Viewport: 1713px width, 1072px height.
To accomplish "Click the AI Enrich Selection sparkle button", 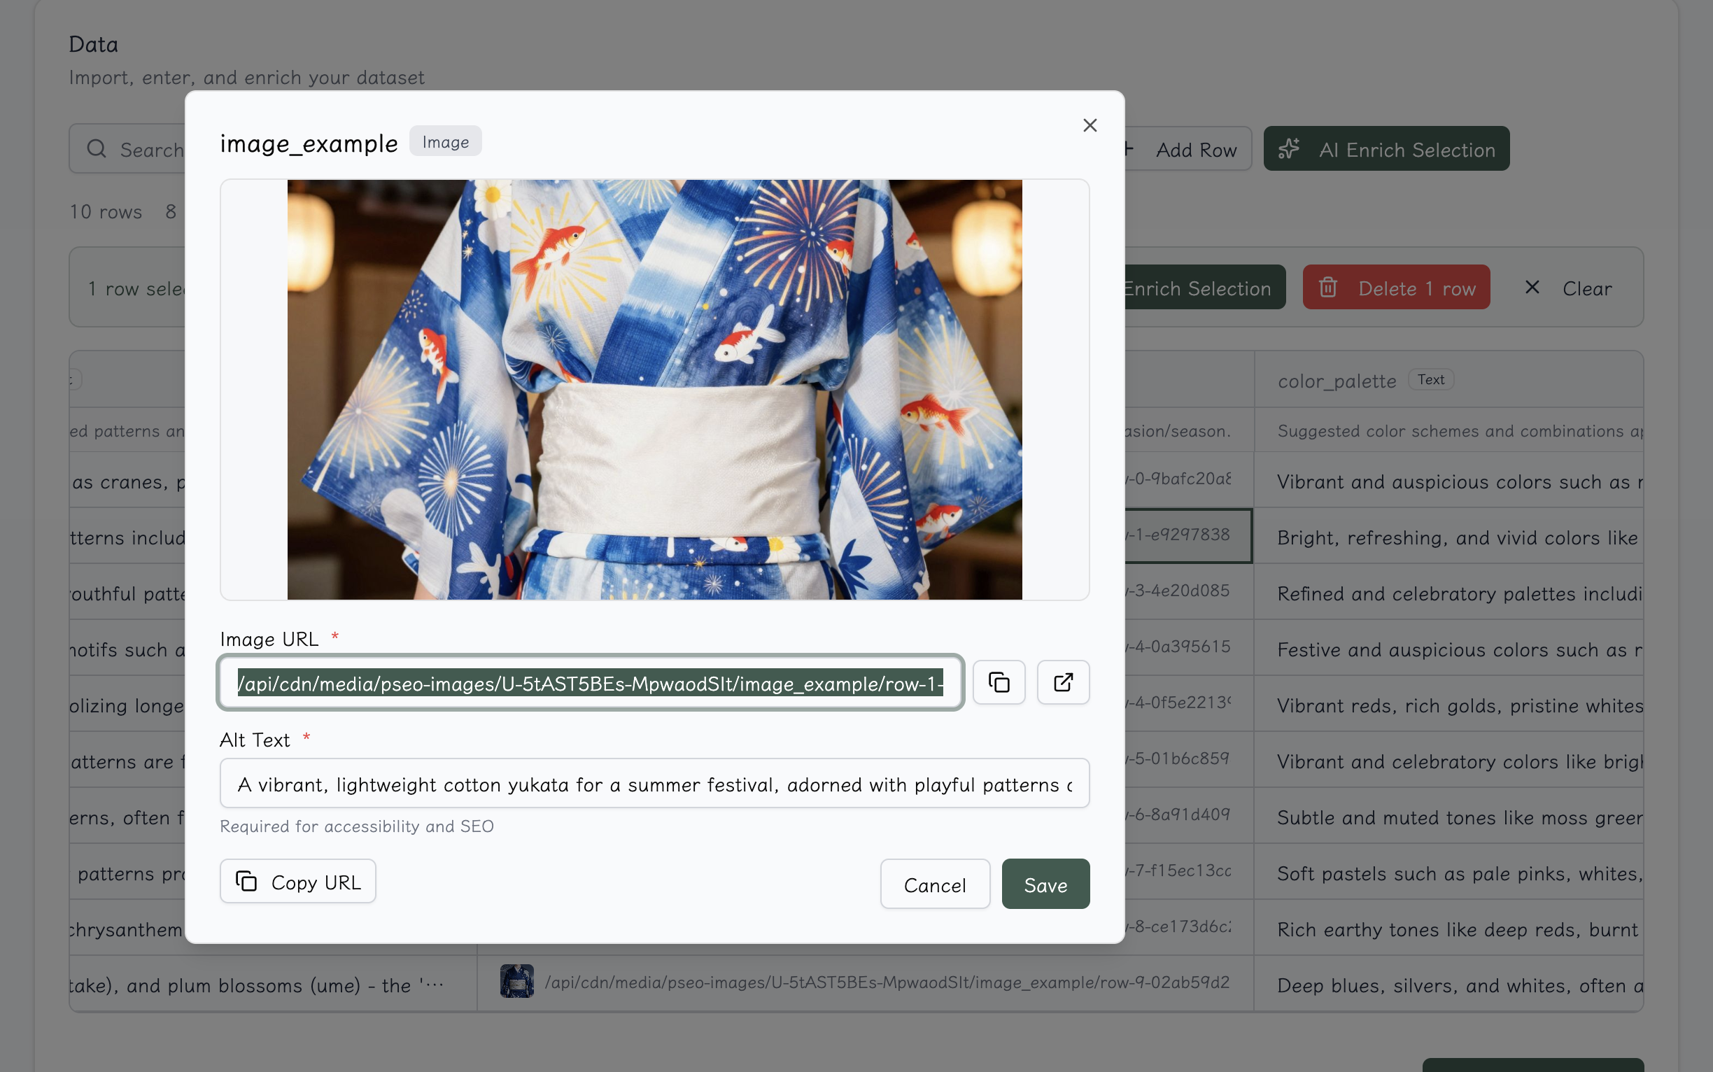I will [x=1386, y=149].
